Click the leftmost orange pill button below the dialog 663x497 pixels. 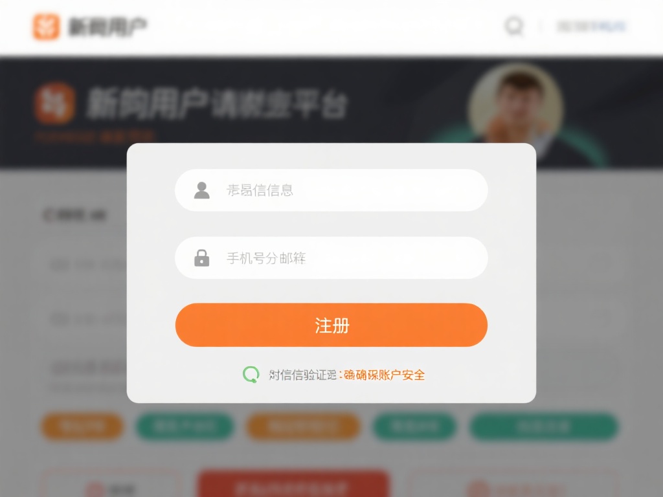coord(82,426)
